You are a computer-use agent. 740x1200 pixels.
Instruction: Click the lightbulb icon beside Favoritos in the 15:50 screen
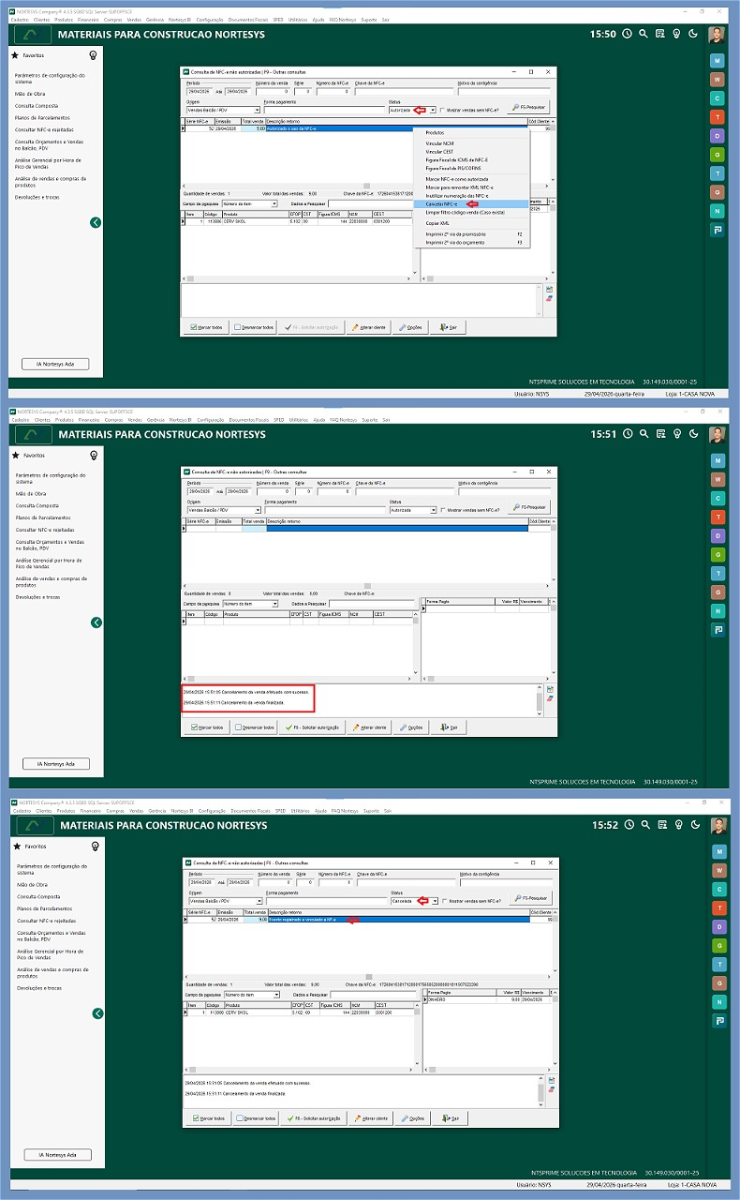point(93,55)
